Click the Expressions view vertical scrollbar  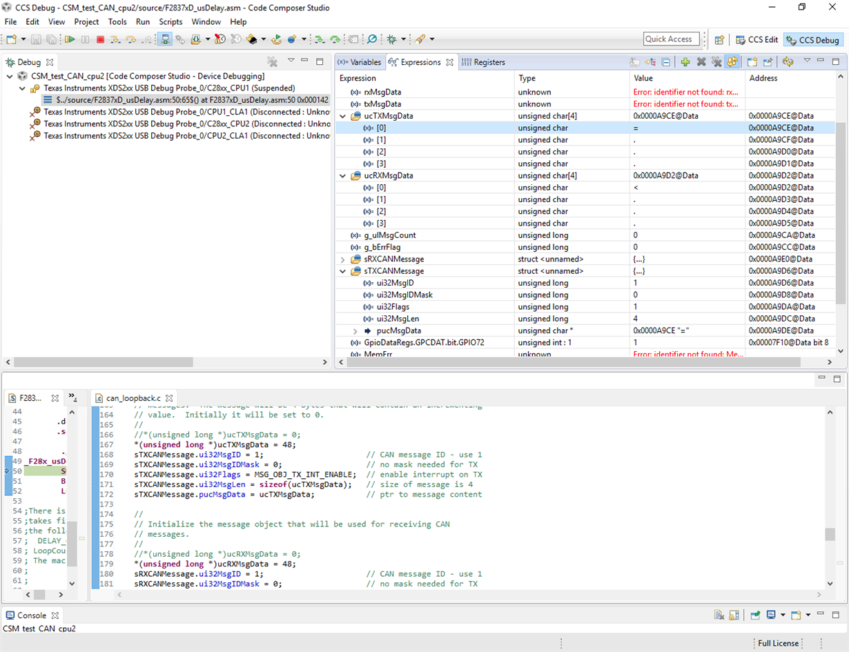841,213
